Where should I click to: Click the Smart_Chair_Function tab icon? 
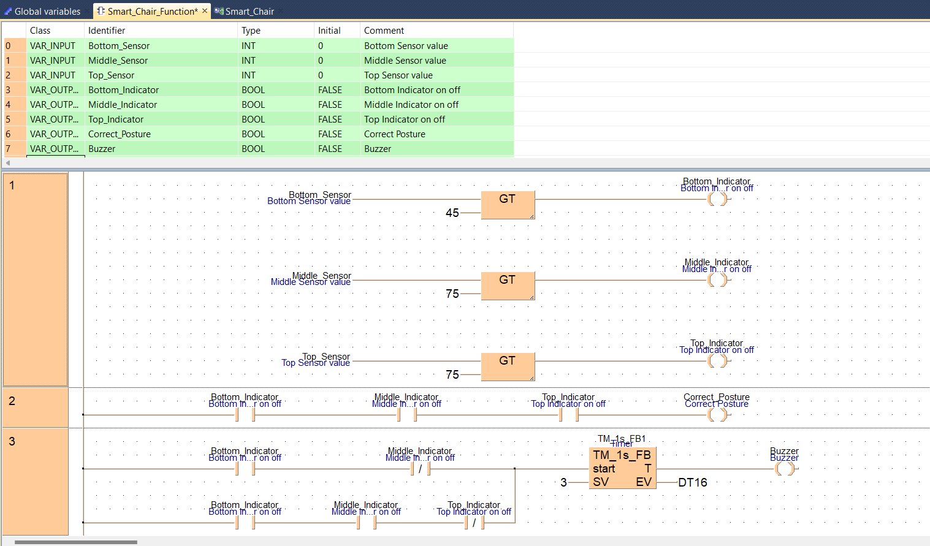point(101,11)
